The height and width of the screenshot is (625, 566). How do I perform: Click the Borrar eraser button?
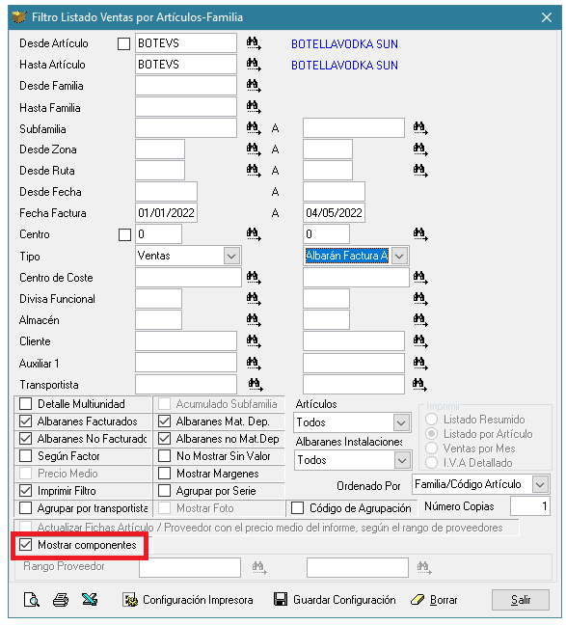434,600
